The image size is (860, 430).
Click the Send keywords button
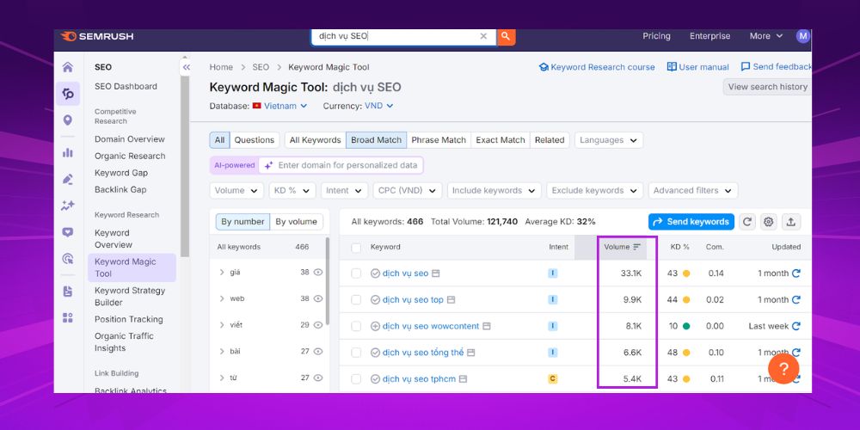pos(691,222)
